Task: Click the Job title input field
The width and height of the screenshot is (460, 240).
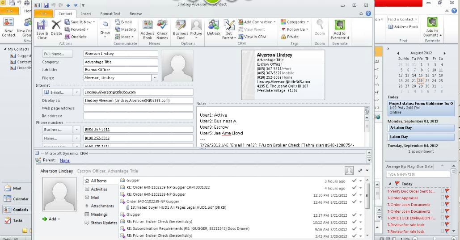Action: [x=121, y=70]
